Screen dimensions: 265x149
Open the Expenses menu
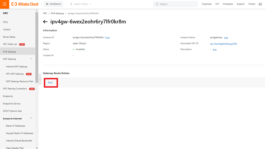(x=207, y=4)
